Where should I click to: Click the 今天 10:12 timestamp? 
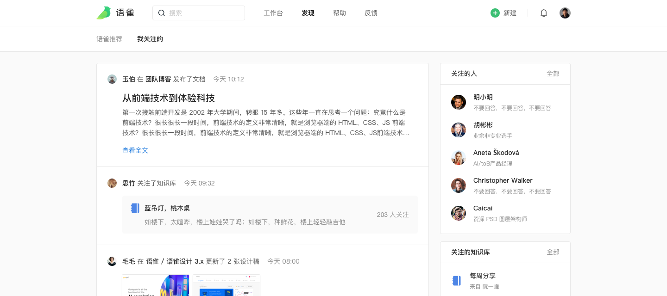(228, 79)
